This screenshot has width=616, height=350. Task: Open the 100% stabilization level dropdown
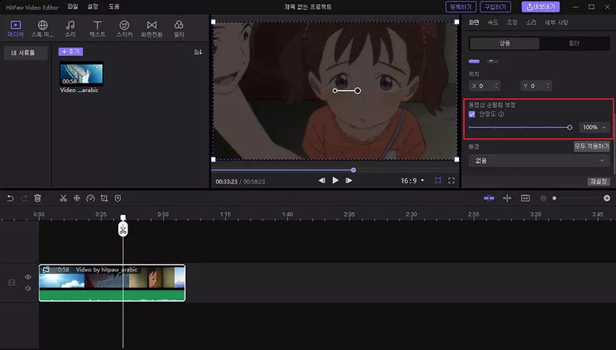coord(594,127)
